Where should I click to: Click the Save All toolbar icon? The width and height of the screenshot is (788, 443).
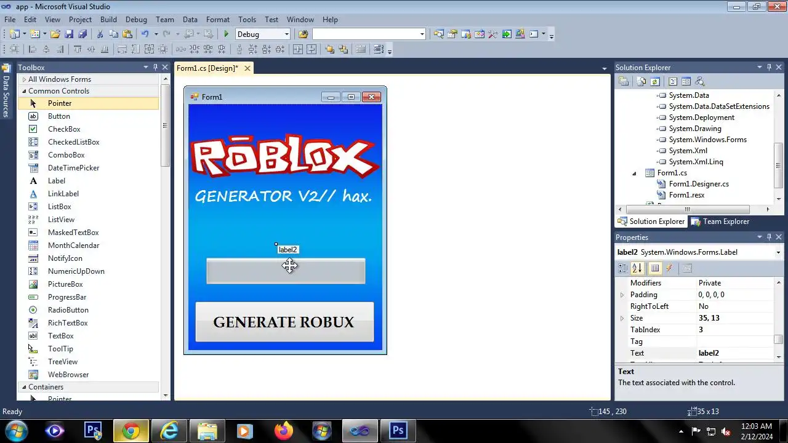82,34
